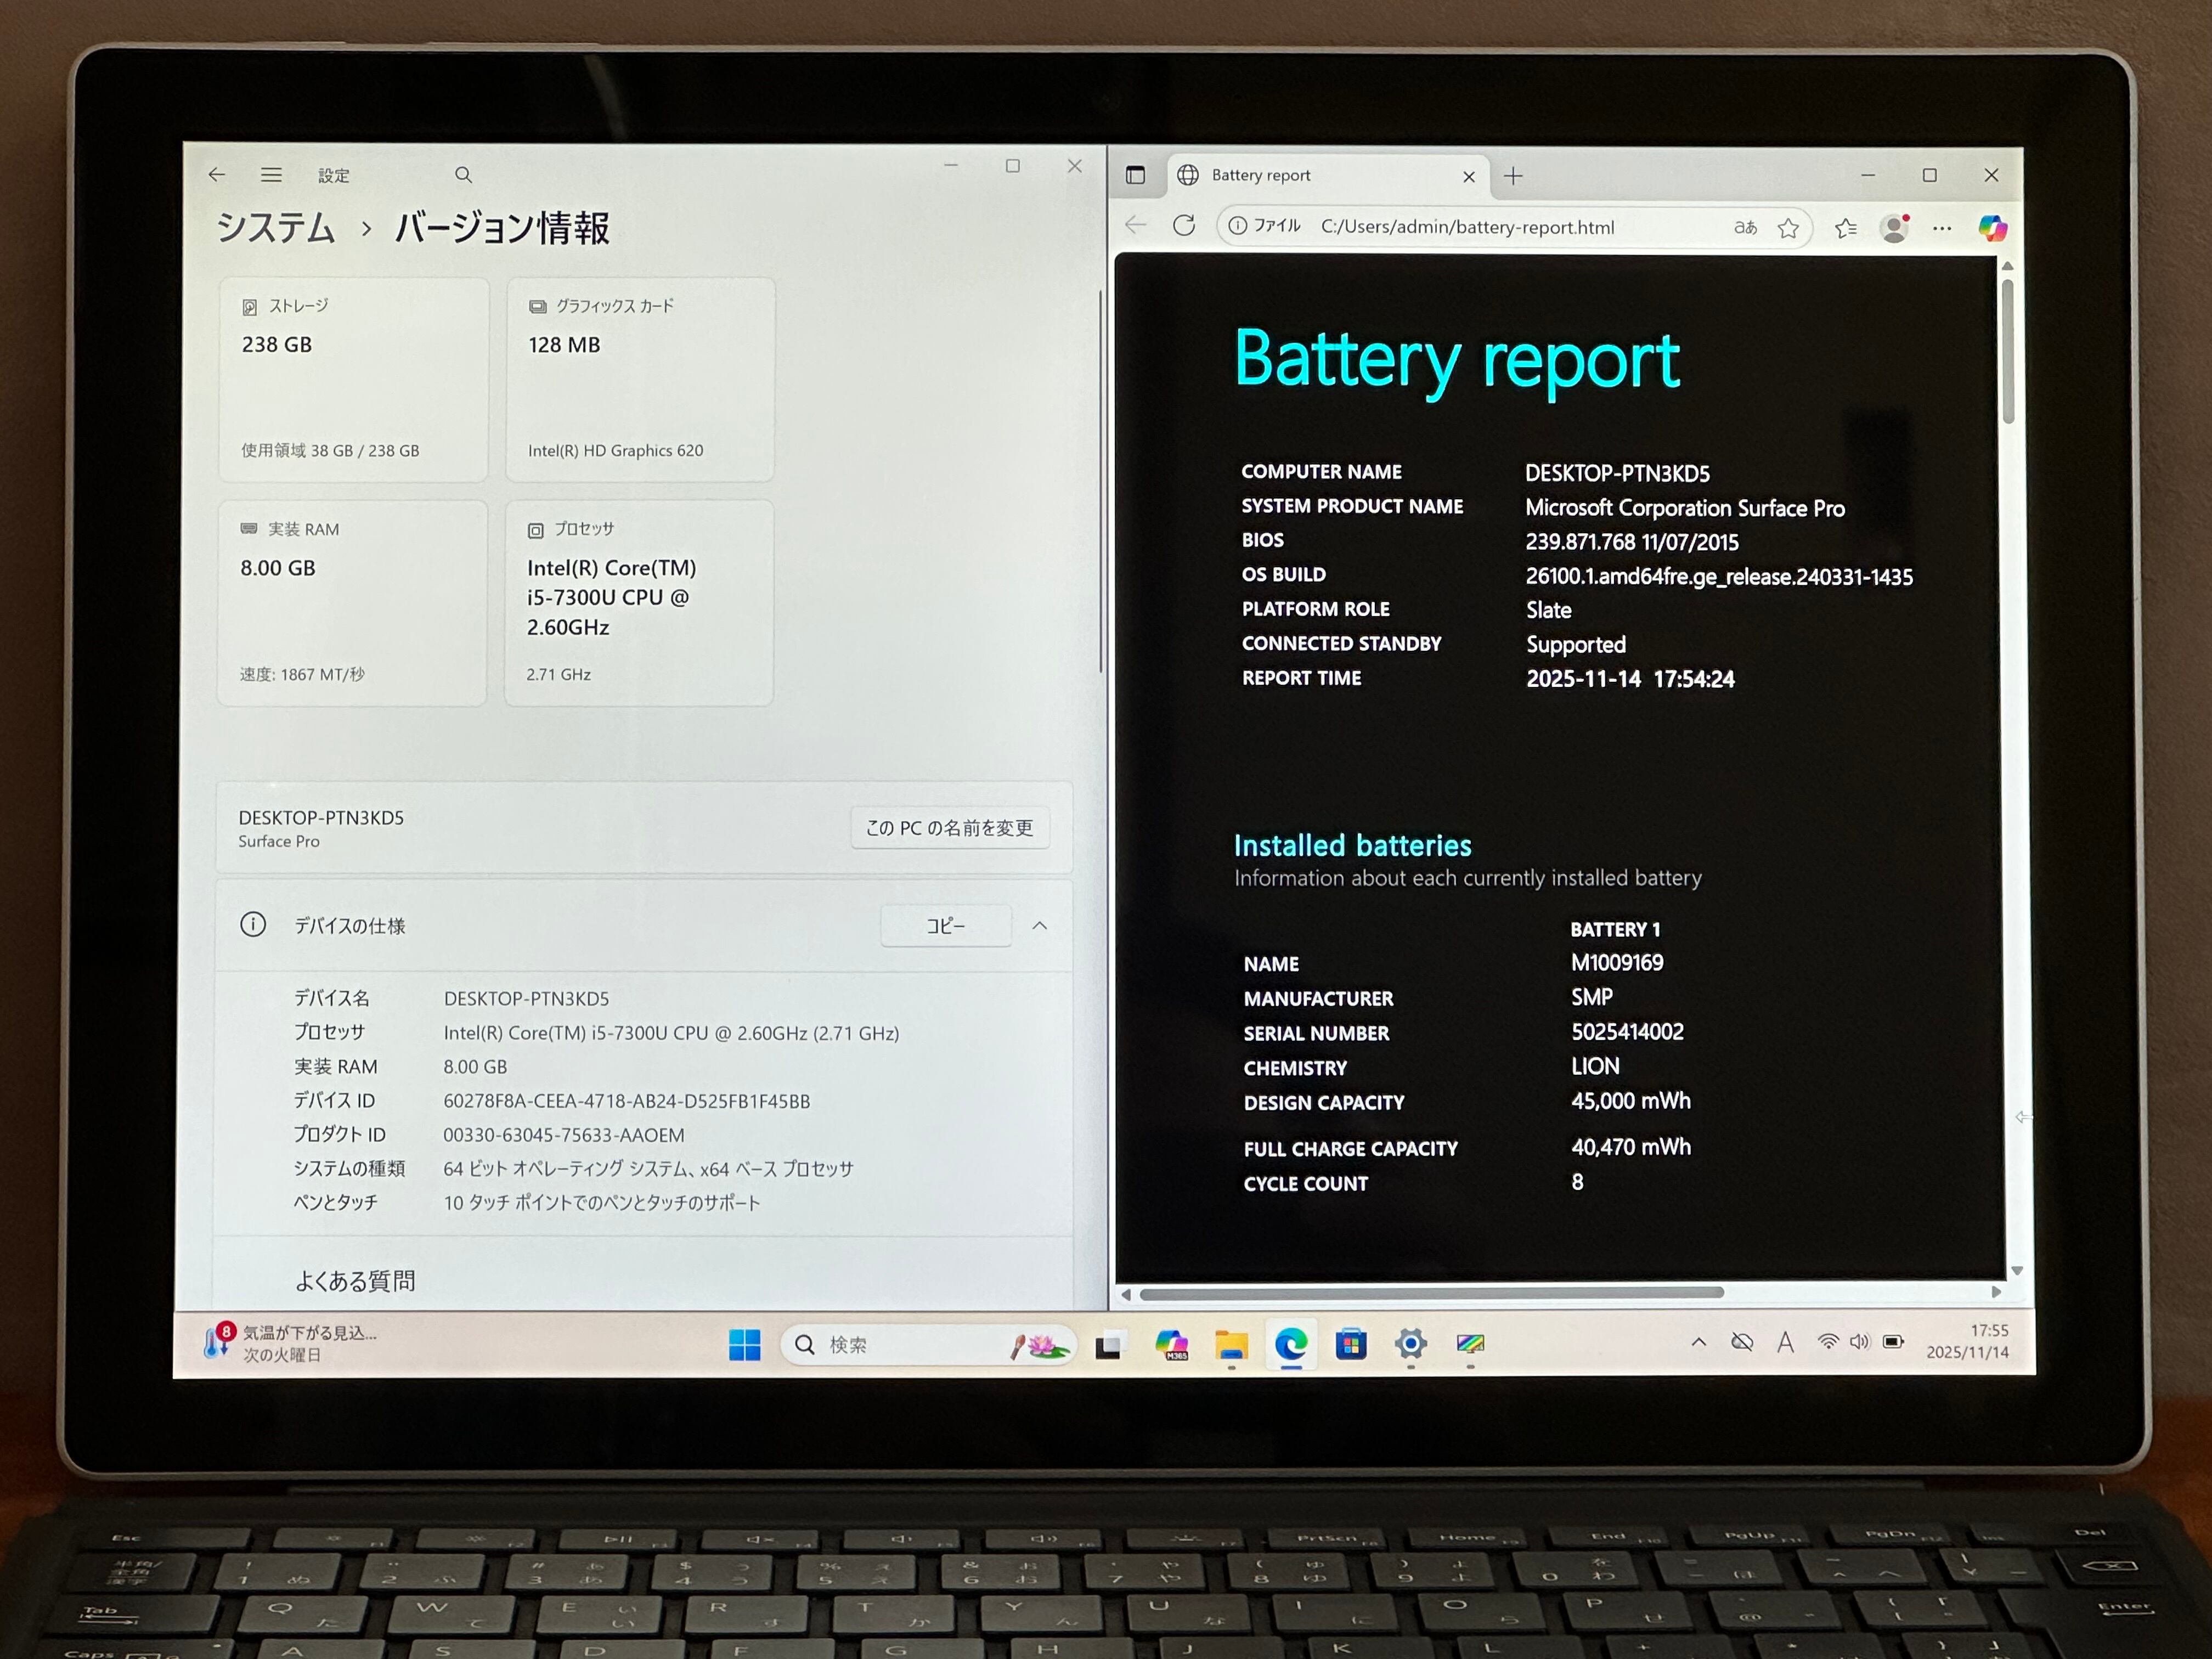Show hidden system tray icons chevron
The image size is (2212, 1659).
click(x=1698, y=1342)
